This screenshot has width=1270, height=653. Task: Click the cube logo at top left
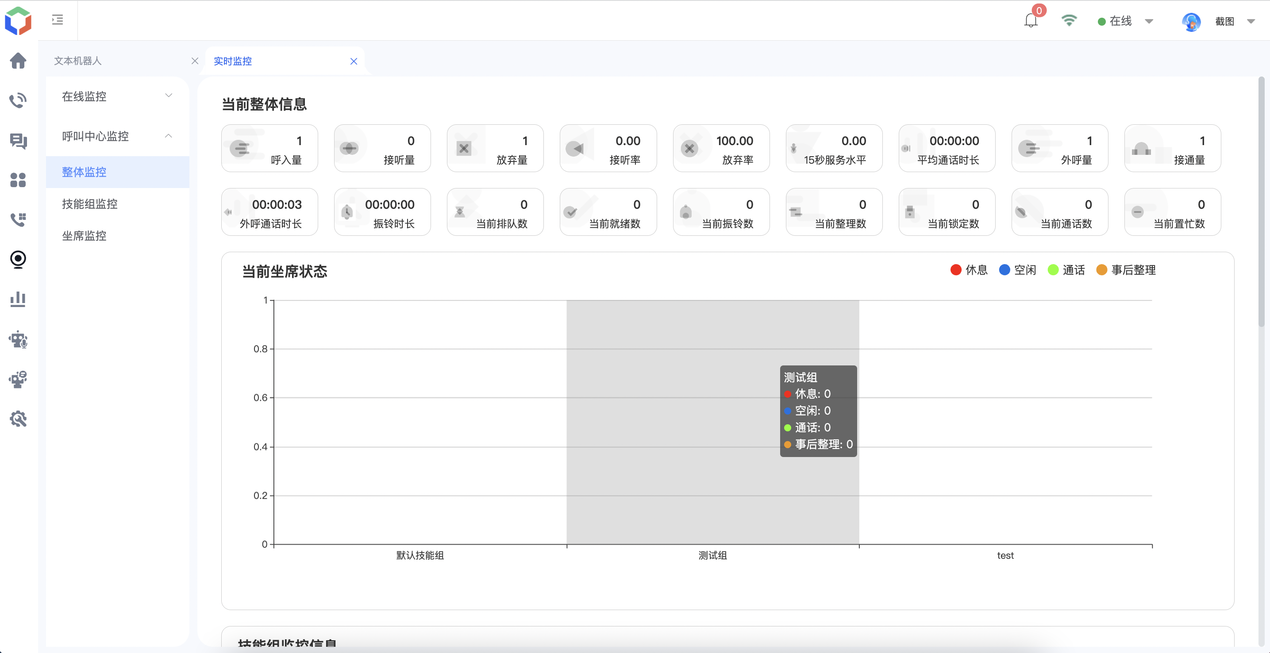(18, 20)
